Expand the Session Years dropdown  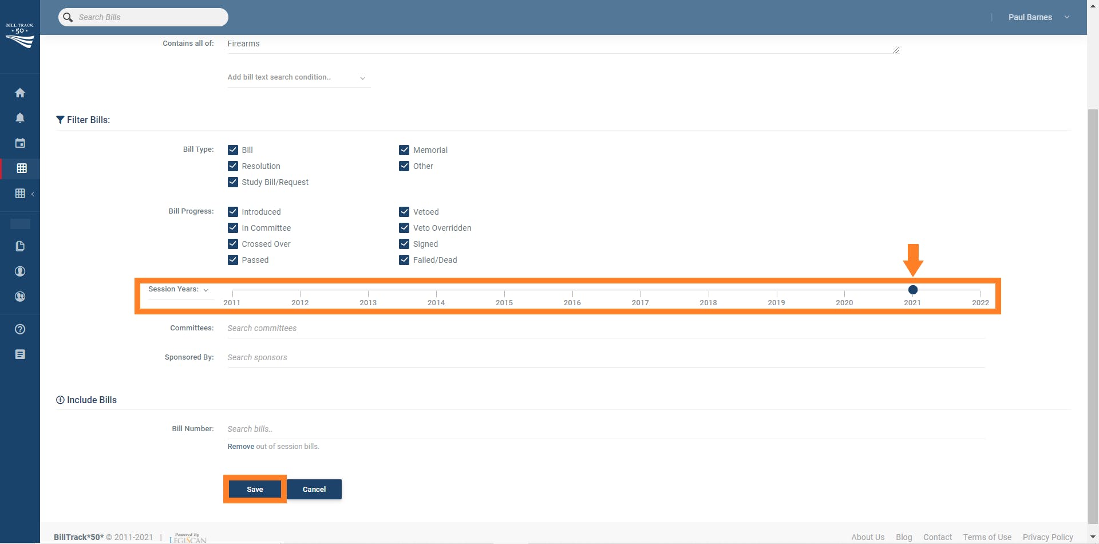pyautogui.click(x=178, y=290)
